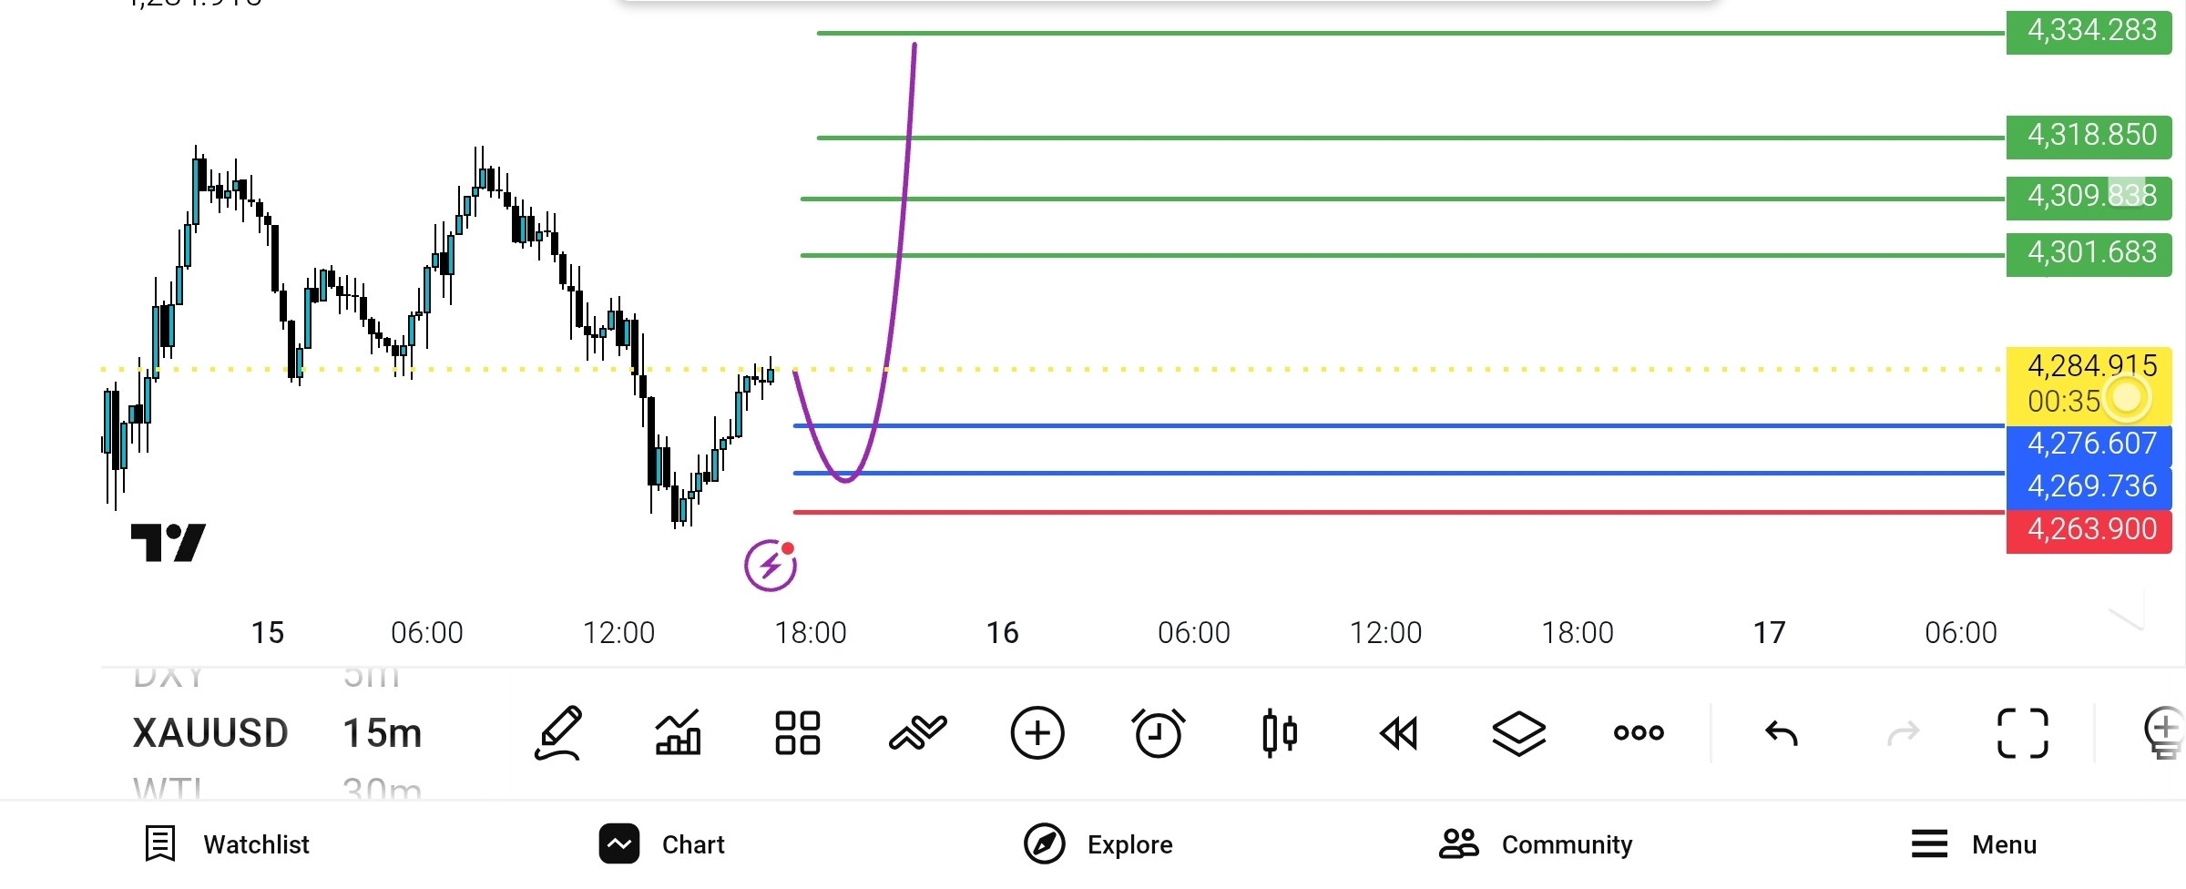This screenshot has height=889, width=2186.
Task: Open the 15m timeframe selector
Action: [383, 732]
